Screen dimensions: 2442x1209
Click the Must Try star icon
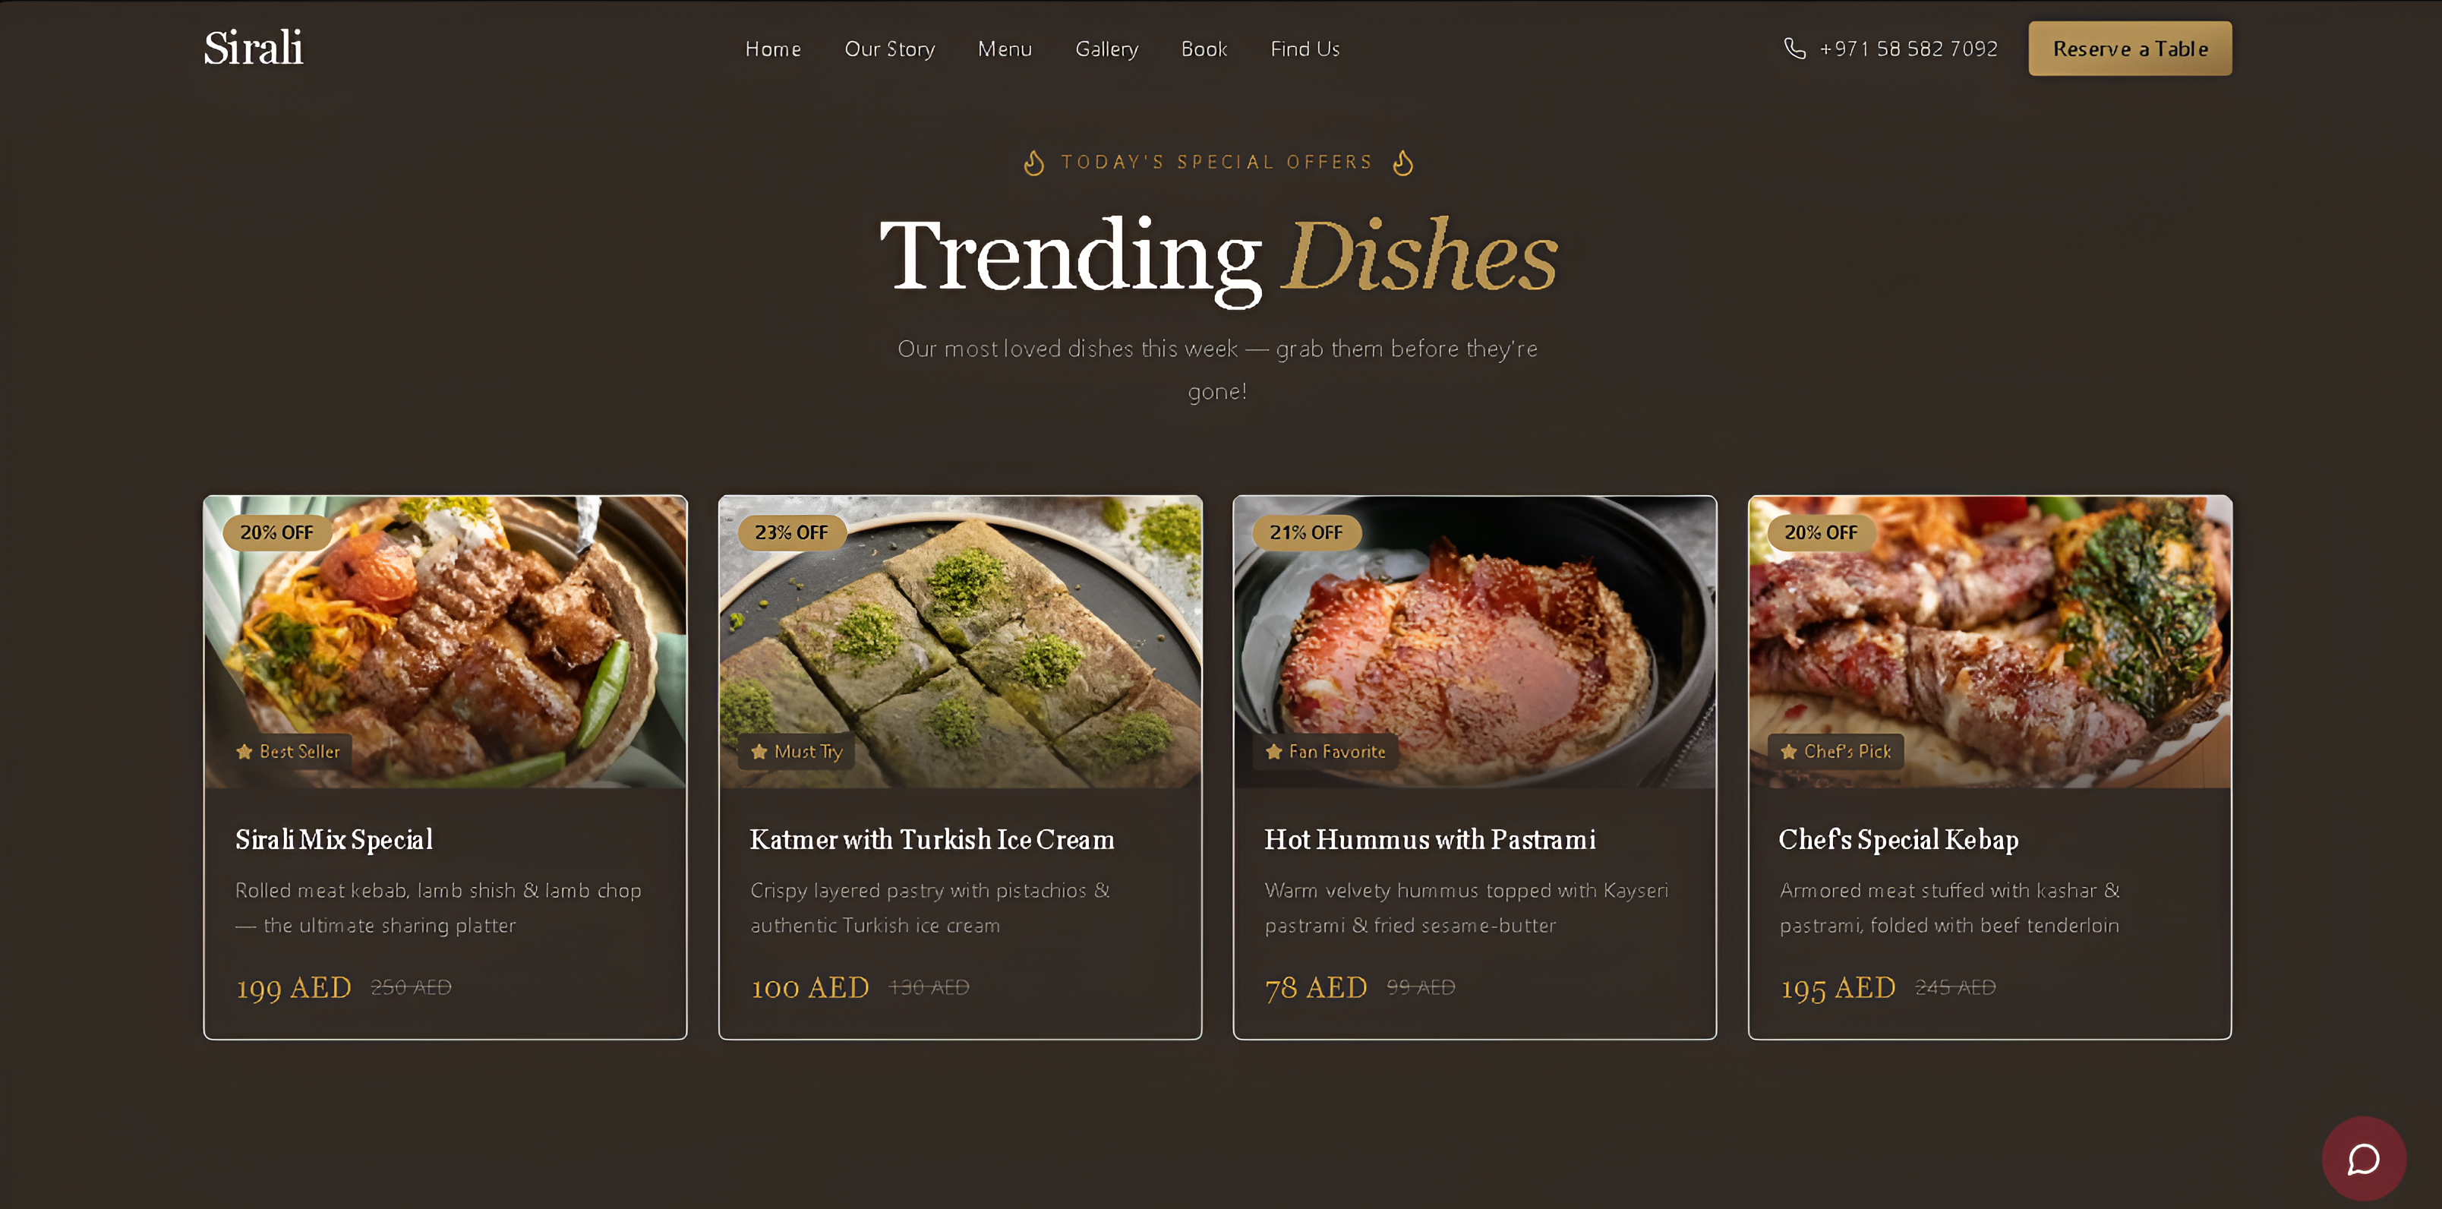759,752
